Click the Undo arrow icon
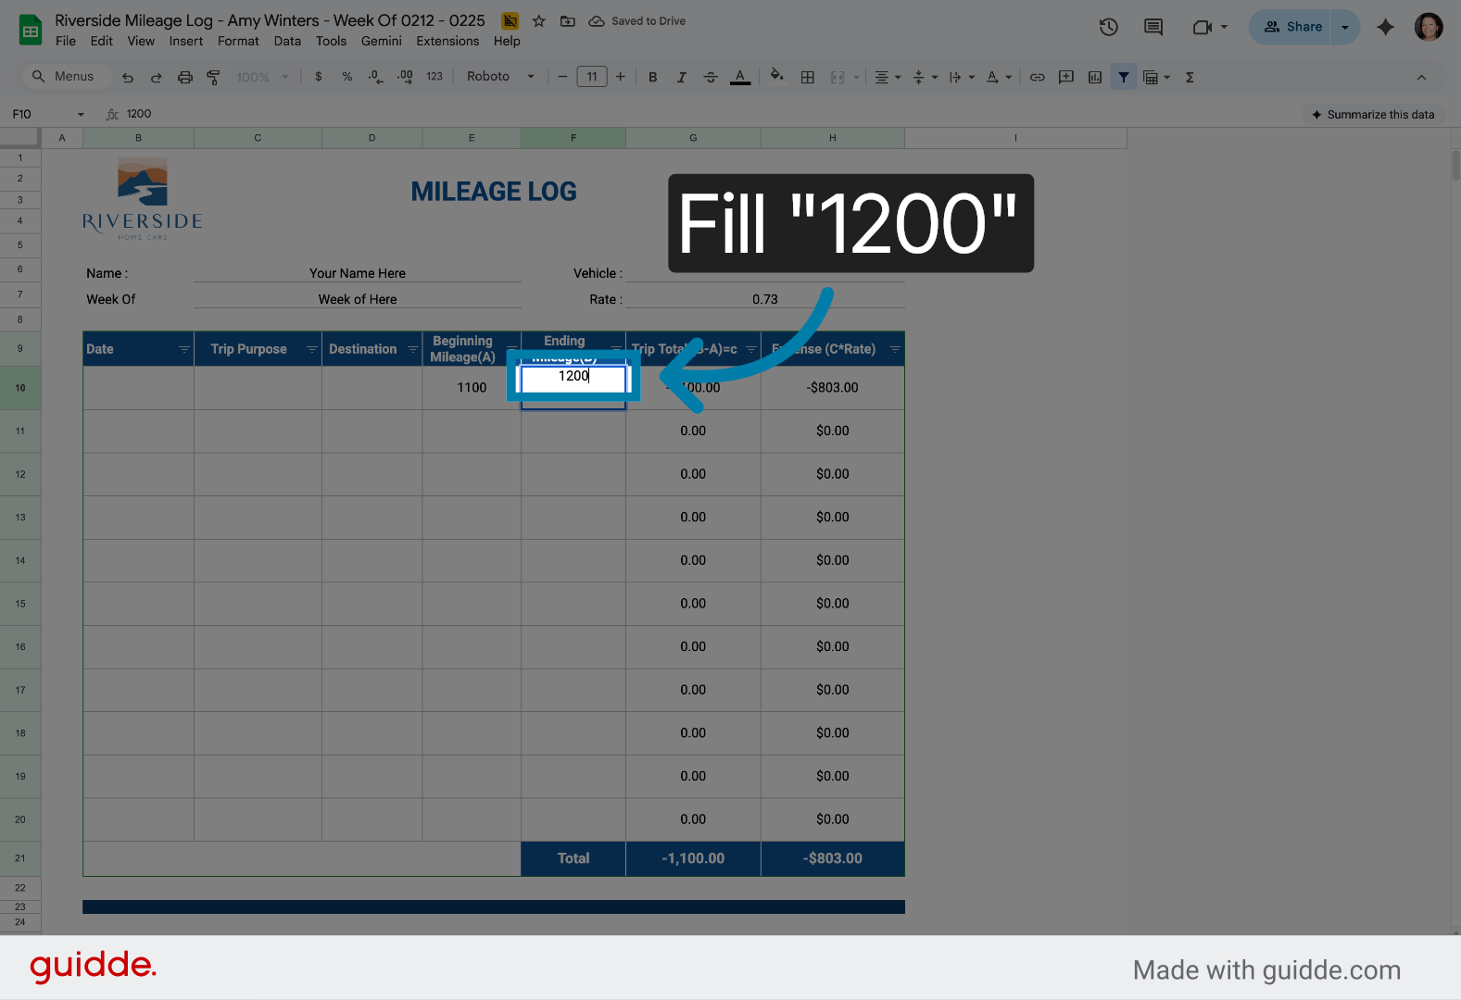 (x=128, y=78)
